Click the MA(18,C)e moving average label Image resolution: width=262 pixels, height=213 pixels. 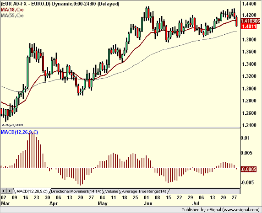12,10
